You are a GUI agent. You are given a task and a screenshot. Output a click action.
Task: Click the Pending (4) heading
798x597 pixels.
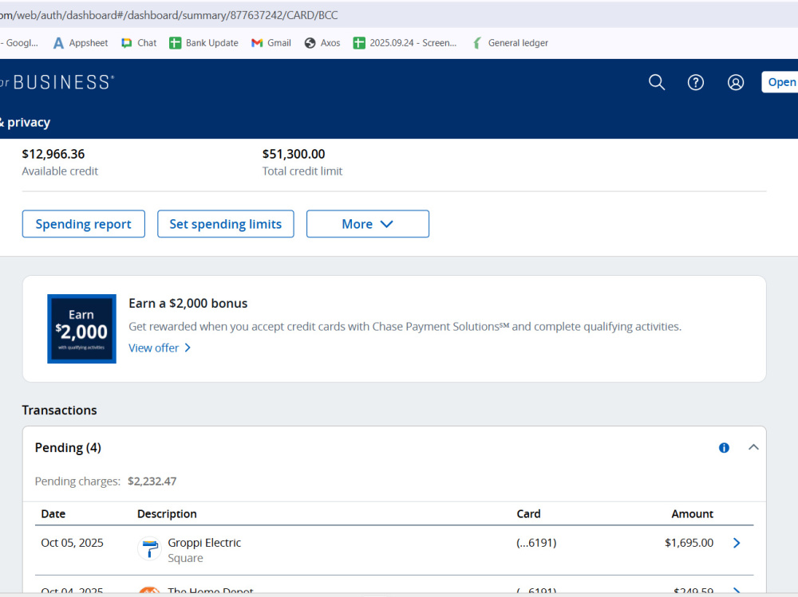[x=68, y=447]
